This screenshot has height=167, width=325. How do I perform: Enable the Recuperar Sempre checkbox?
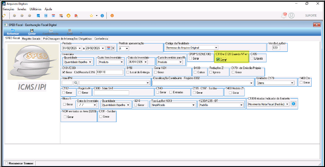tap(7, 163)
